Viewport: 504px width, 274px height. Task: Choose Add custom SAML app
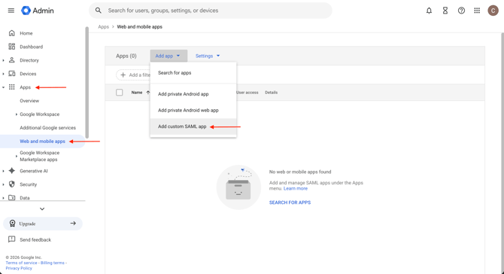tap(193, 126)
